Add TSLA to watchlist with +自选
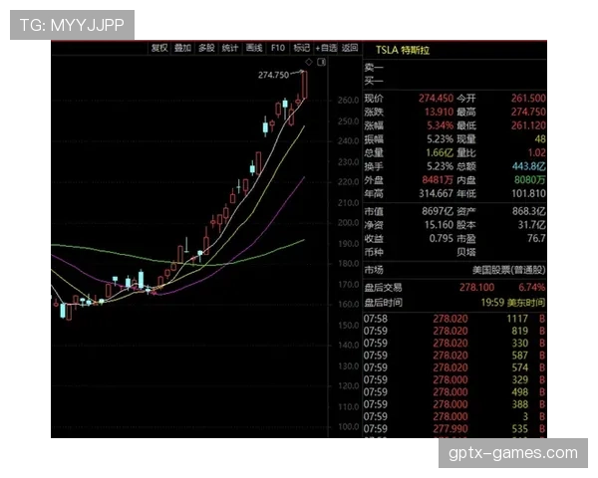Viewport: 598px width, 478px height. pos(326,48)
